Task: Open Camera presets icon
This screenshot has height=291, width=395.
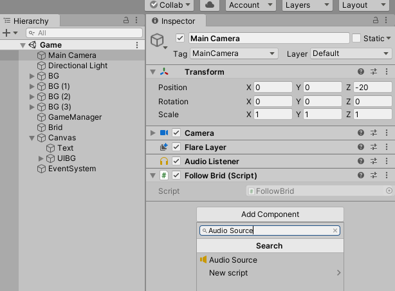Action: 374,133
